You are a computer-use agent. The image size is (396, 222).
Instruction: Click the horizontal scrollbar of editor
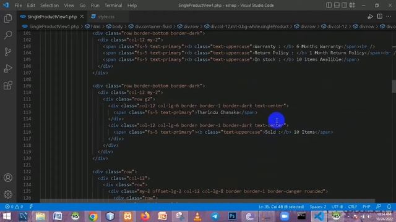pos(207,201)
